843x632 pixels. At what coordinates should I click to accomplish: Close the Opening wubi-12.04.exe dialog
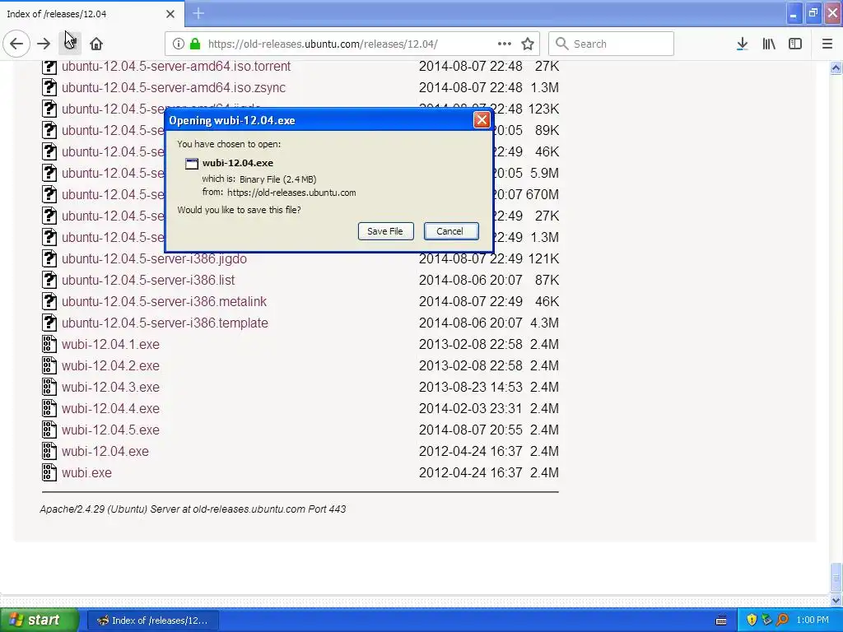pyautogui.click(x=482, y=120)
